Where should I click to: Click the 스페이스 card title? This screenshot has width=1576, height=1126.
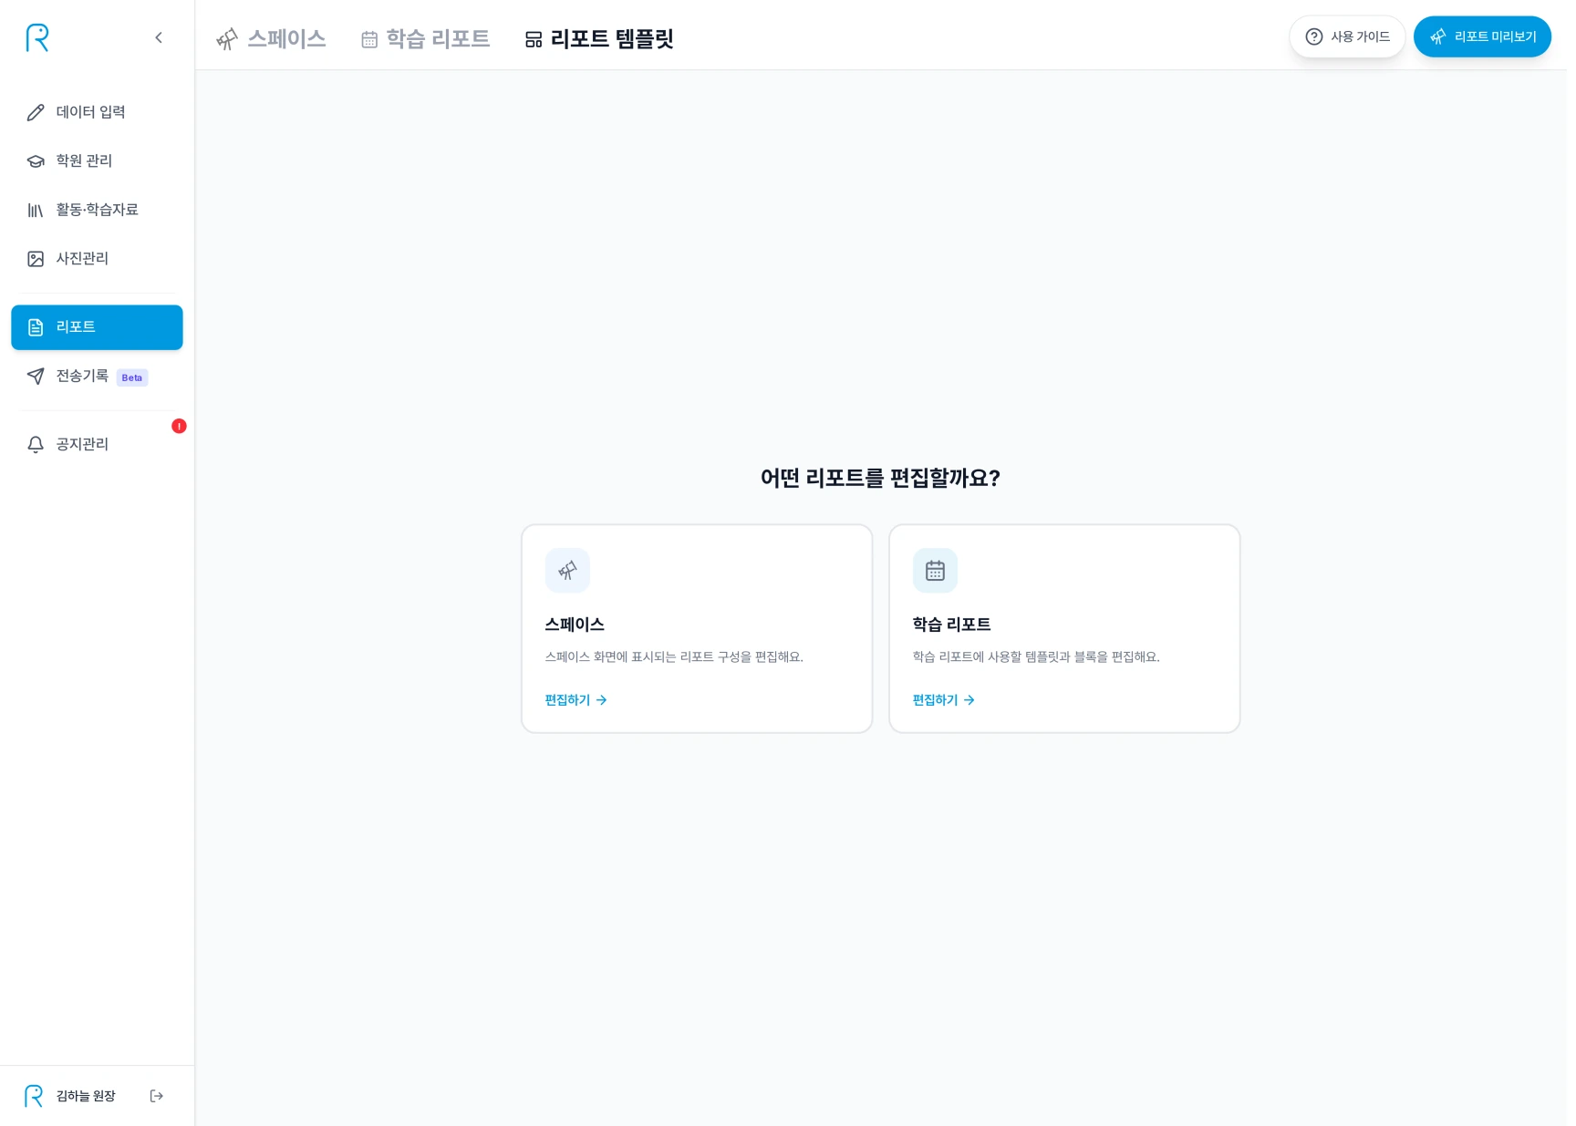coord(575,625)
